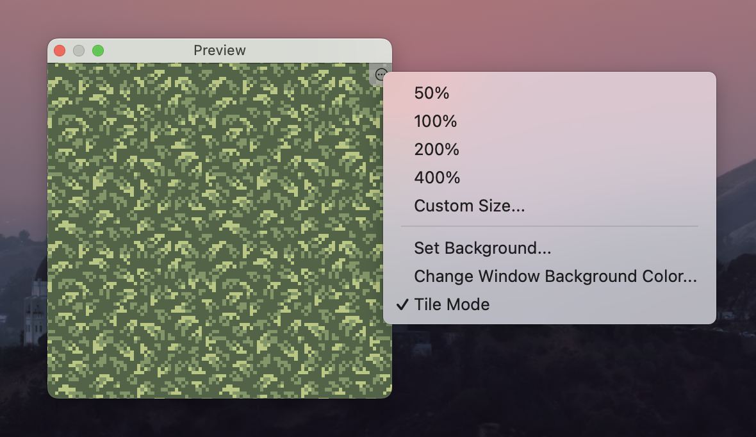Click the ellipsis options icon in preview
The image size is (756, 437).
[x=381, y=74]
